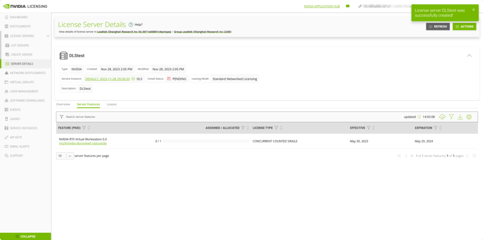The image size is (483, 240).
Task: Click the toolbar filter funnel icon
Action: point(451,117)
